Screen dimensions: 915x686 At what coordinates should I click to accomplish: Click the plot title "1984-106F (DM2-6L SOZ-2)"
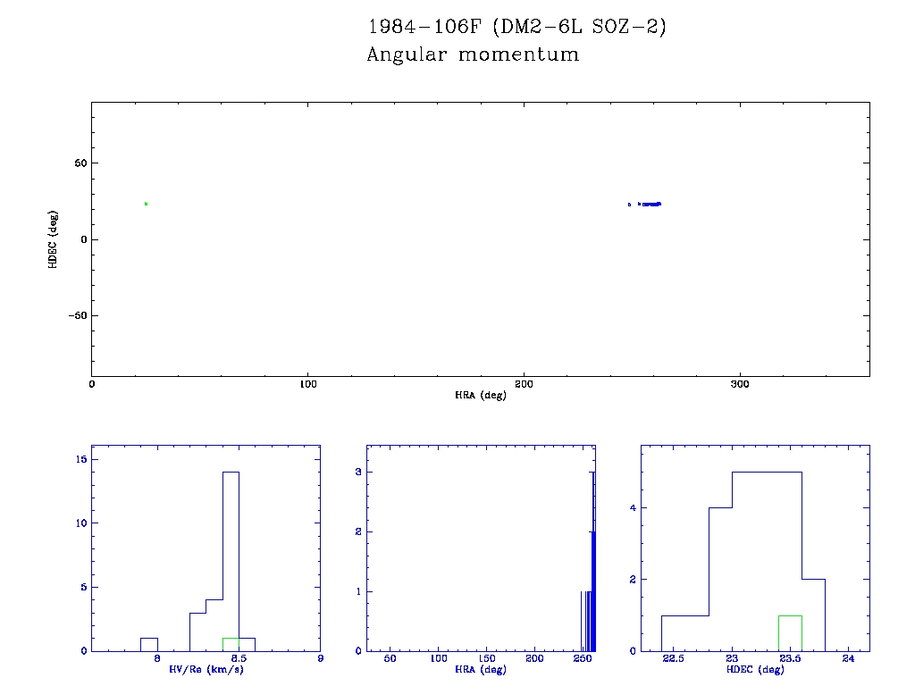[x=517, y=28]
